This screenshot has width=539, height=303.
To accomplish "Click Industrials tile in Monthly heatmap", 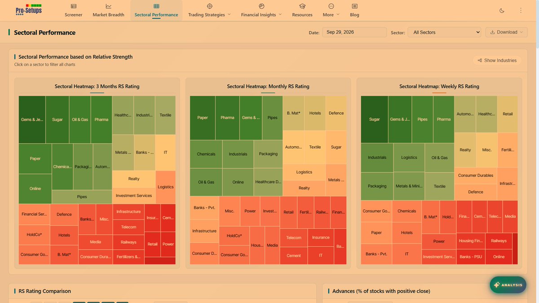I will point(238,154).
